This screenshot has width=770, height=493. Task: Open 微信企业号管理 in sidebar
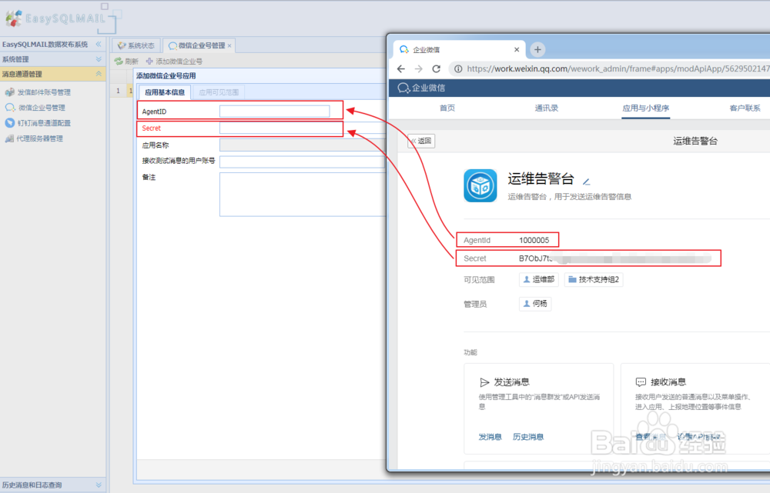(42, 108)
